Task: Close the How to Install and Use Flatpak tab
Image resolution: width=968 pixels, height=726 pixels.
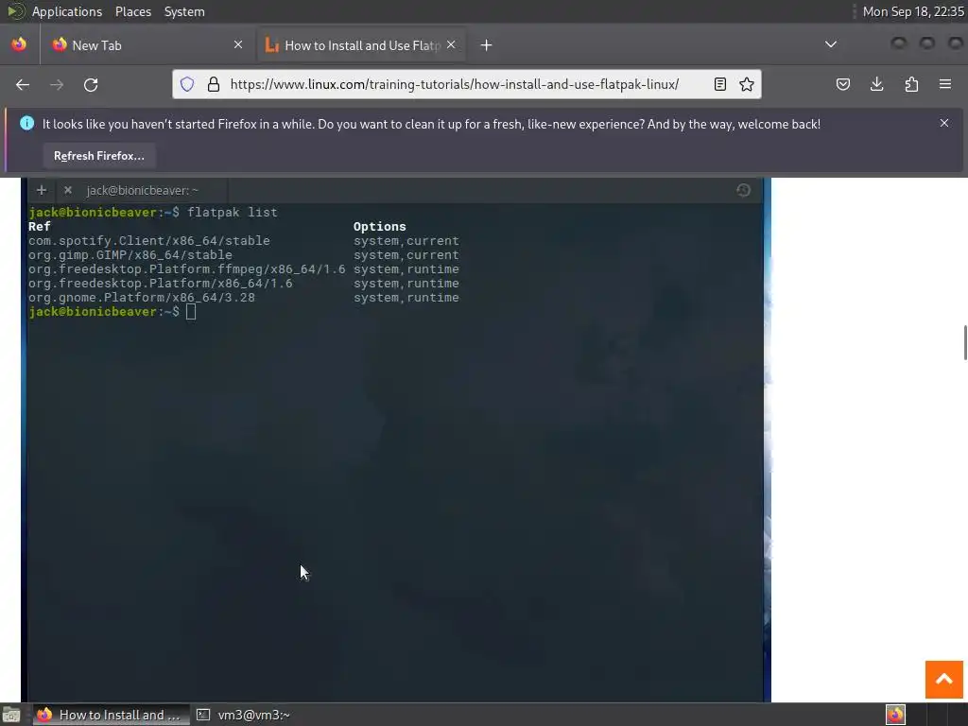Action: click(451, 44)
